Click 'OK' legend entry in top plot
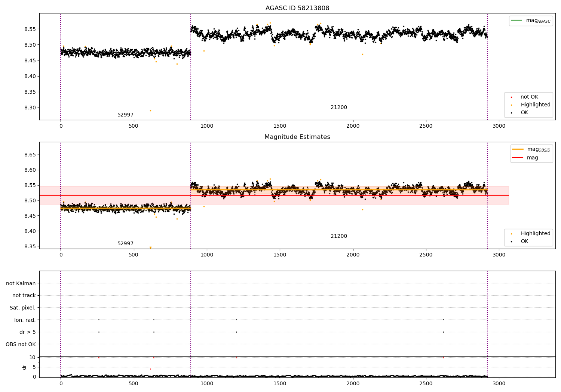 tap(520, 112)
